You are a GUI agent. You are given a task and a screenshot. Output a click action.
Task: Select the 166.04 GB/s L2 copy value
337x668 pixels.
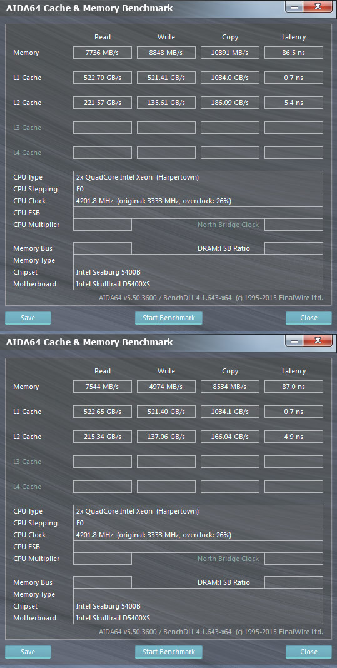pos(230,437)
